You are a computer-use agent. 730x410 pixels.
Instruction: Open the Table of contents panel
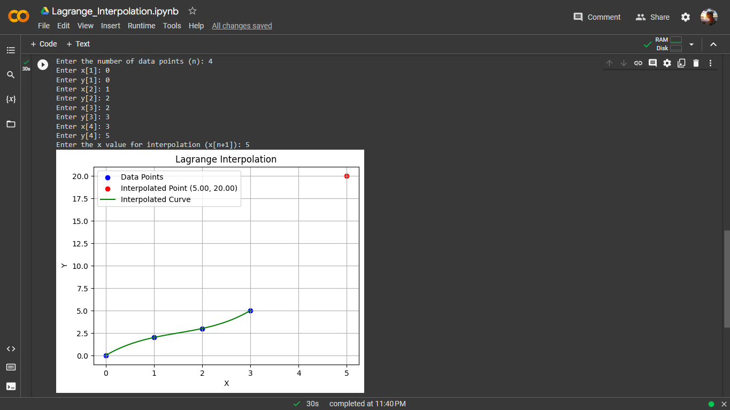point(11,50)
